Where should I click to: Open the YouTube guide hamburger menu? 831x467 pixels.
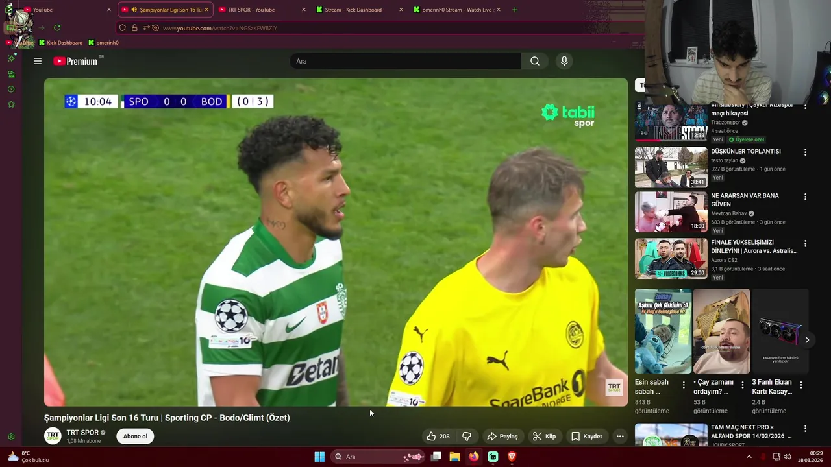tap(38, 61)
